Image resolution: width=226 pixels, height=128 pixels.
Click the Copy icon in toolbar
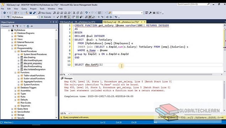(78, 13)
